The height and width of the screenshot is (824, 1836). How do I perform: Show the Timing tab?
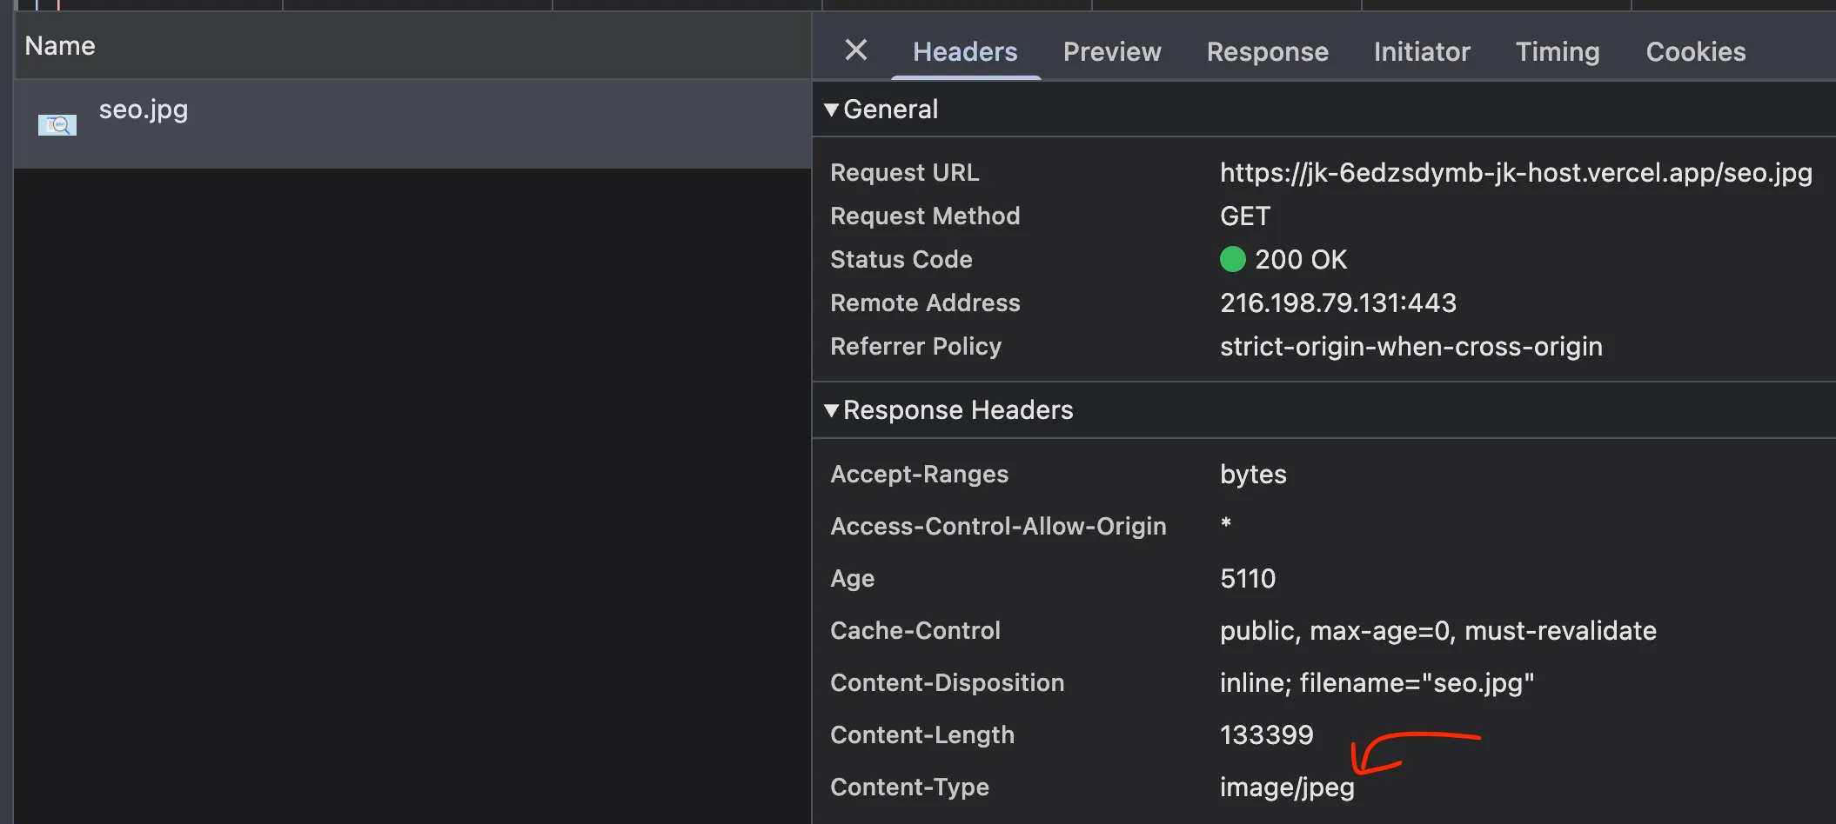[x=1557, y=52]
